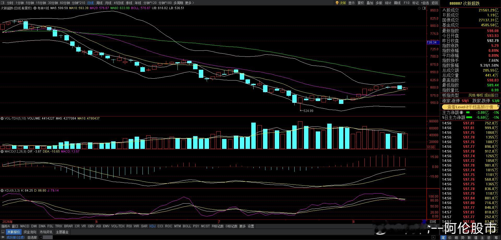Open the MACD indicator round dropdown
The image size is (501, 240).
click(x=2, y=151)
